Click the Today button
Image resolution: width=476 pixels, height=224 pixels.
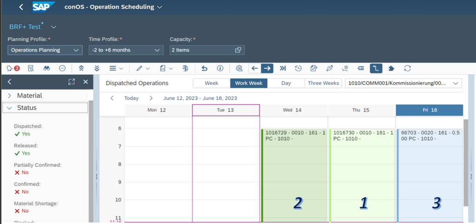point(132,98)
